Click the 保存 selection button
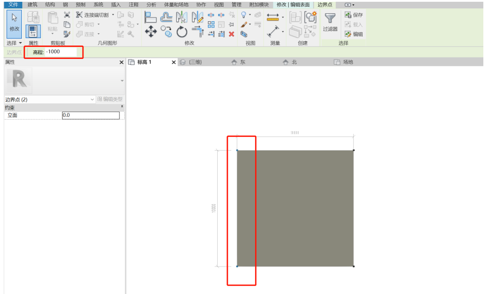 pyautogui.click(x=354, y=15)
